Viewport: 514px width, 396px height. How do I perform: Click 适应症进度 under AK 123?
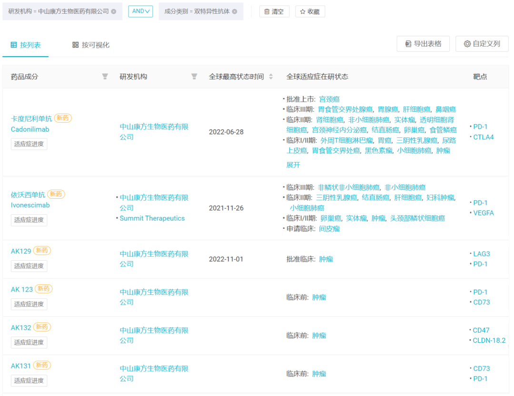(x=29, y=304)
